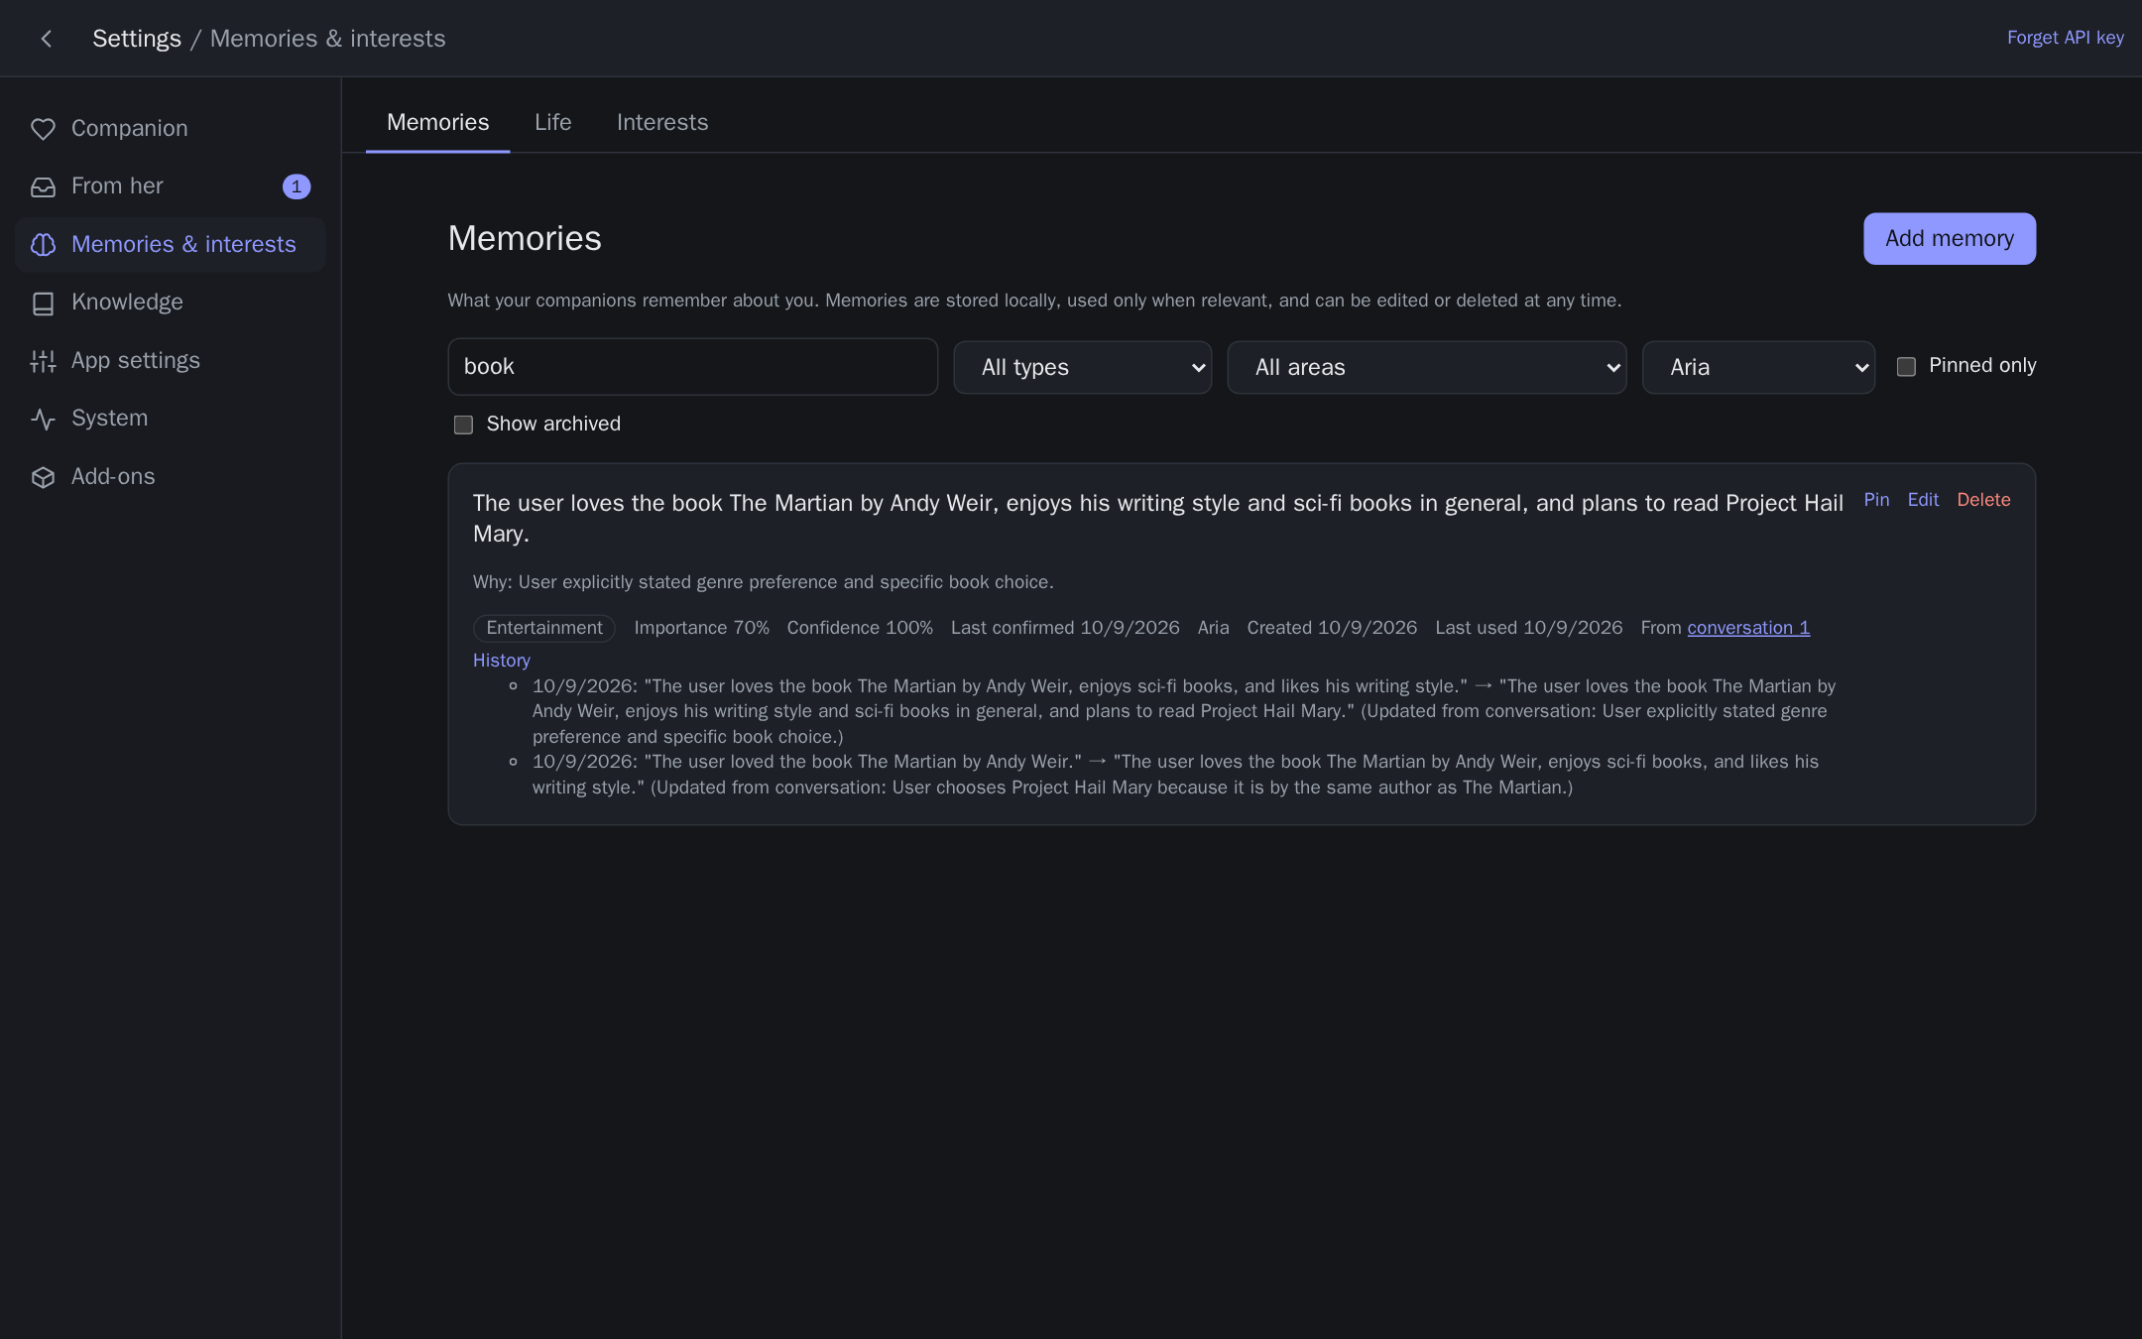Image resolution: width=2142 pixels, height=1339 pixels.
Task: Click the Confidence 100% text
Action: point(860,628)
